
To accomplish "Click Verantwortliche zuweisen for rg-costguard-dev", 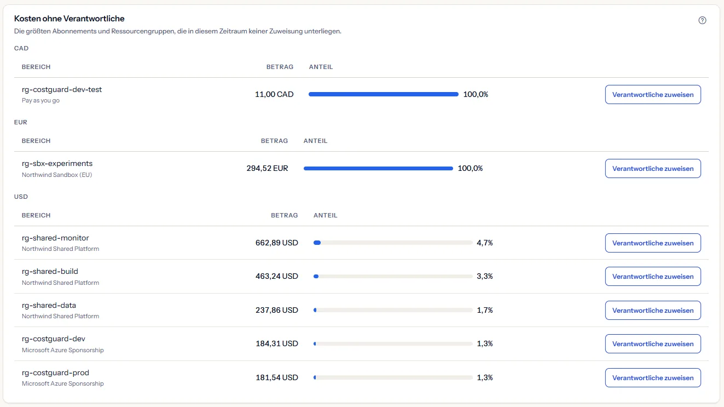I will click(653, 343).
